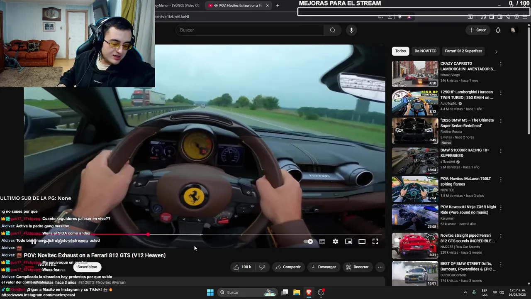The image size is (531, 299).
Task: Open options for CRAZY CAPRISTO LAMBORGHINI video
Action: [501, 64]
